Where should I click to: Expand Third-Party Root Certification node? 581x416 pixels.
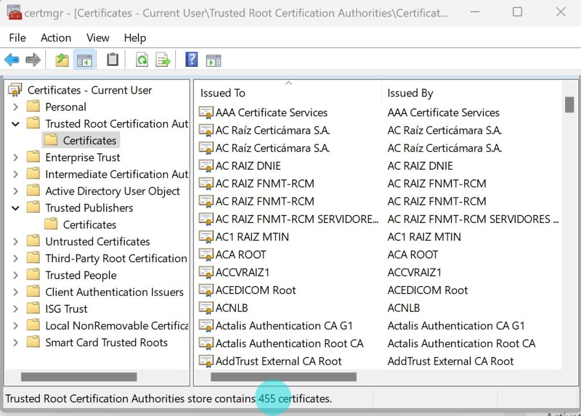click(15, 258)
